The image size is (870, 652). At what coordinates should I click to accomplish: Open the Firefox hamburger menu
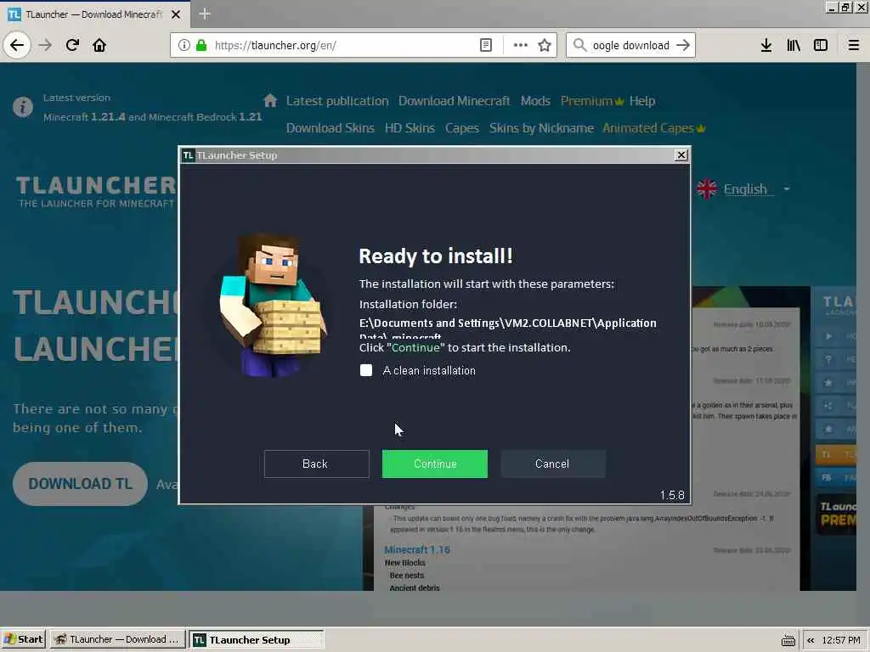[x=854, y=45]
